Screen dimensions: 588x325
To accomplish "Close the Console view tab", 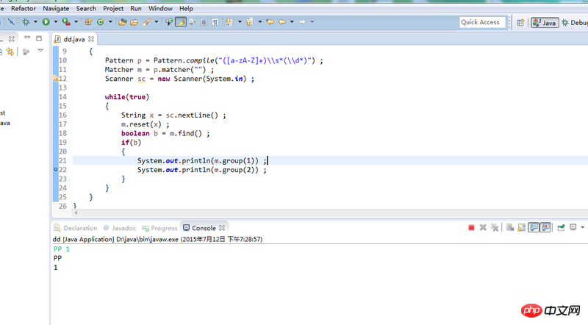I will [x=222, y=228].
